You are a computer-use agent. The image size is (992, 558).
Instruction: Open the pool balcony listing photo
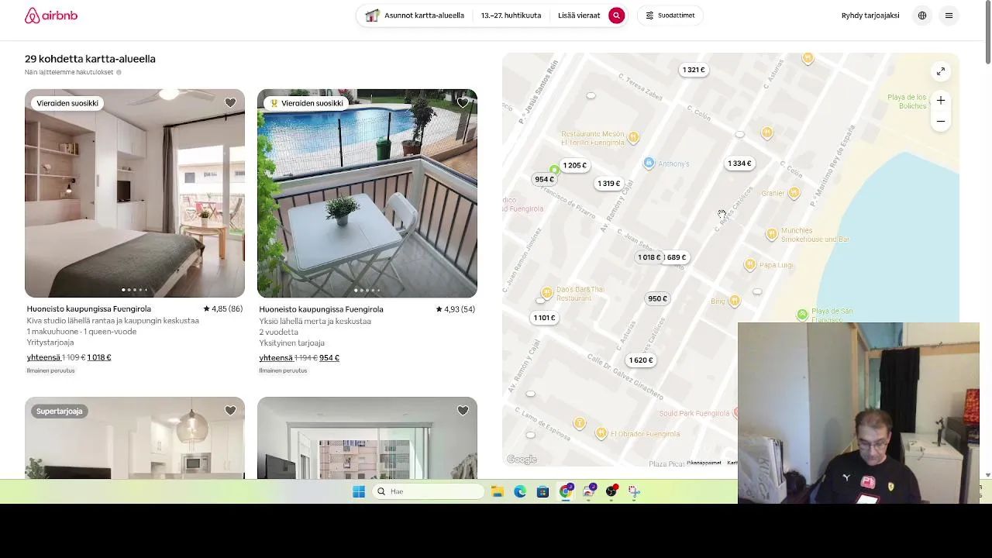pos(367,193)
